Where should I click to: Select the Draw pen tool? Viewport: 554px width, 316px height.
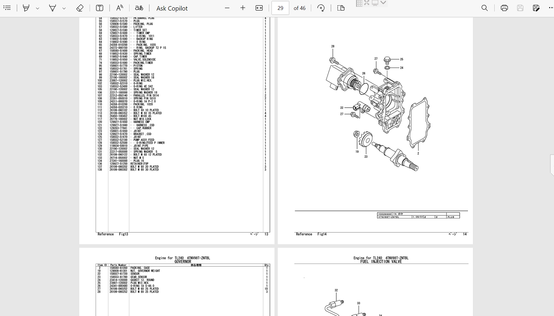(x=53, y=8)
